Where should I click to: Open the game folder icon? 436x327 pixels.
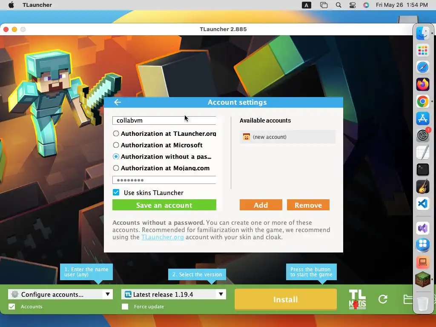coord(407,299)
